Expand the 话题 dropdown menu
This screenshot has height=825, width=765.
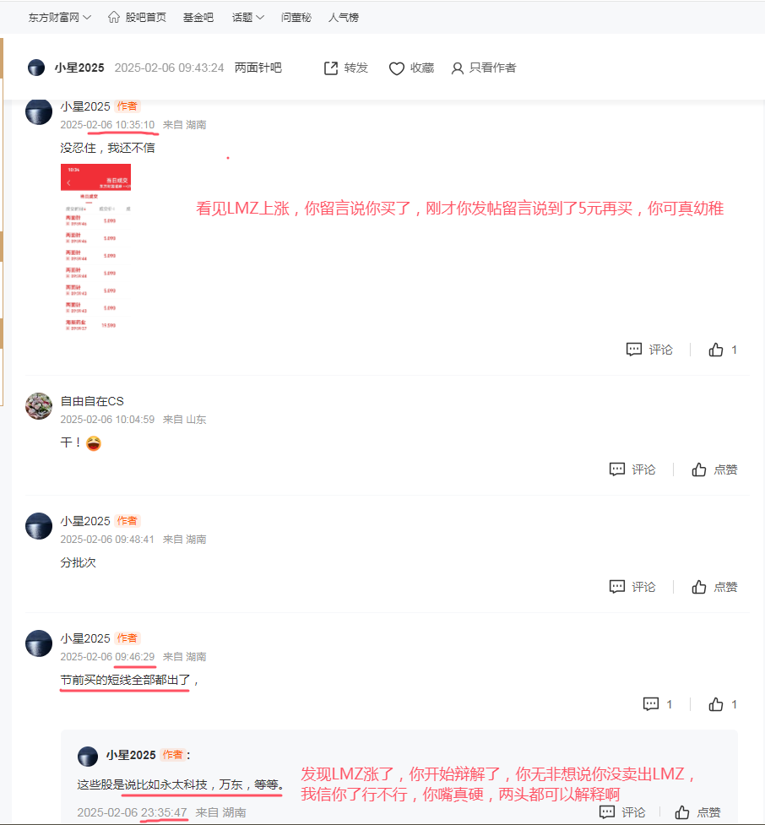[x=247, y=18]
